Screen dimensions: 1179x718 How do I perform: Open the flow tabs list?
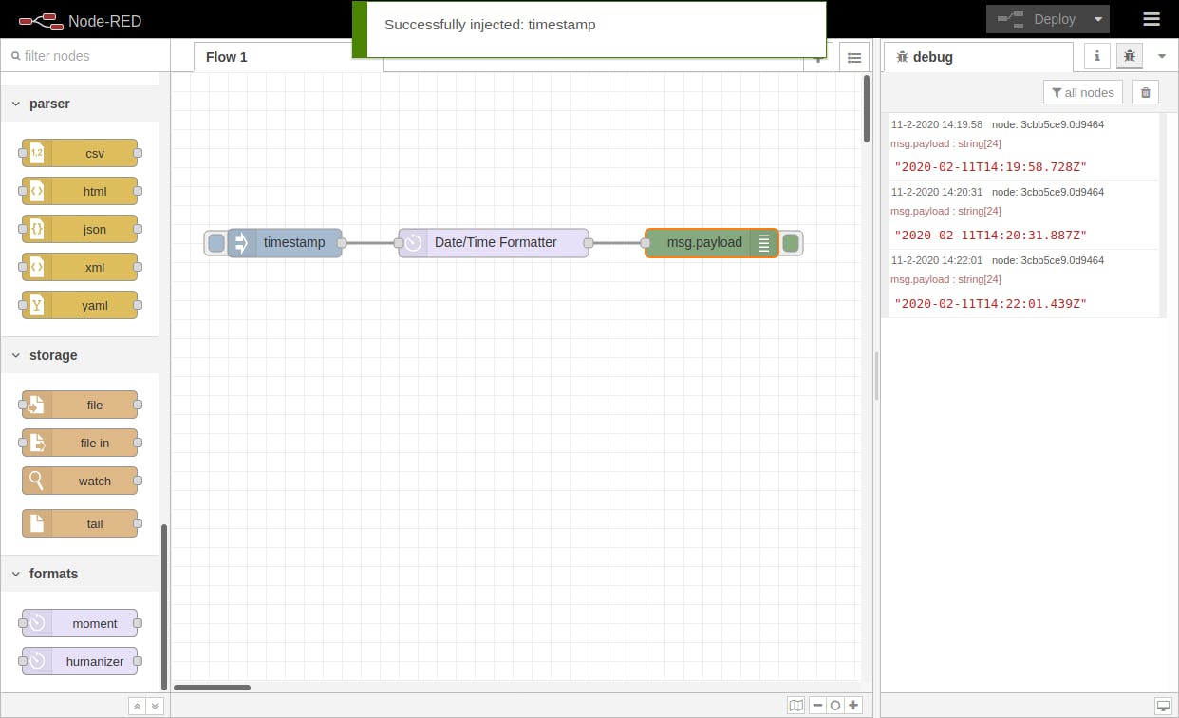point(854,57)
